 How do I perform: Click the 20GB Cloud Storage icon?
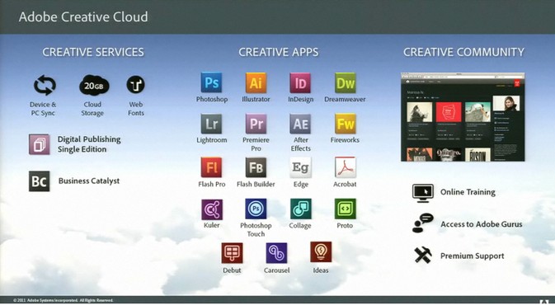(94, 85)
